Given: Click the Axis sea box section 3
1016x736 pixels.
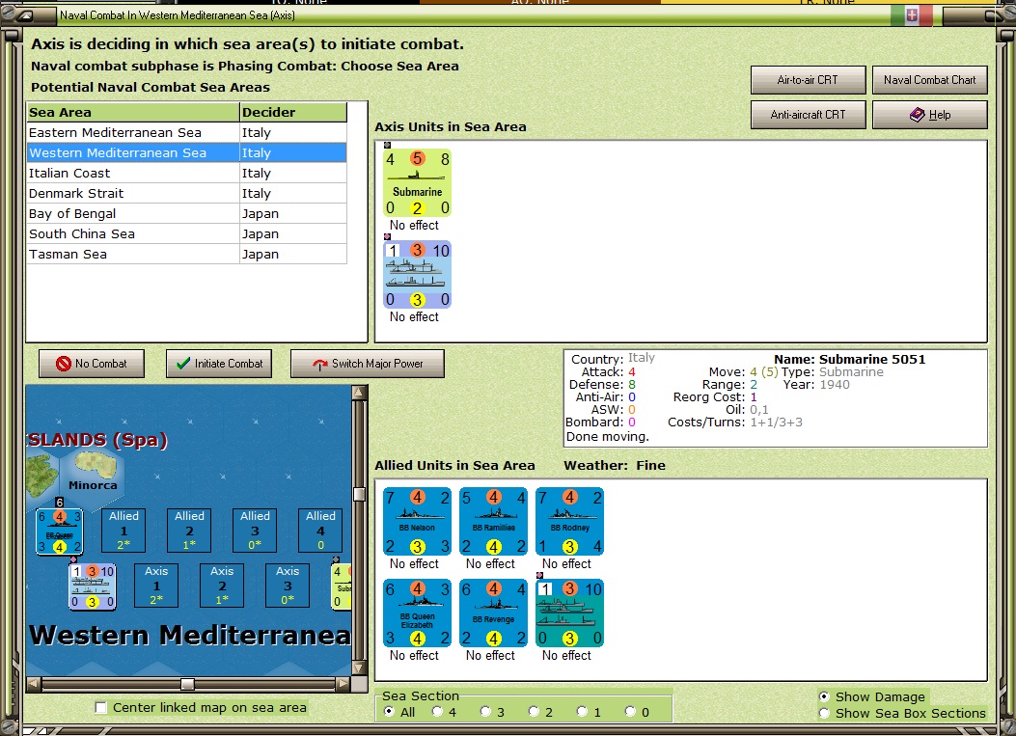Looking at the screenshot, I should click(288, 586).
